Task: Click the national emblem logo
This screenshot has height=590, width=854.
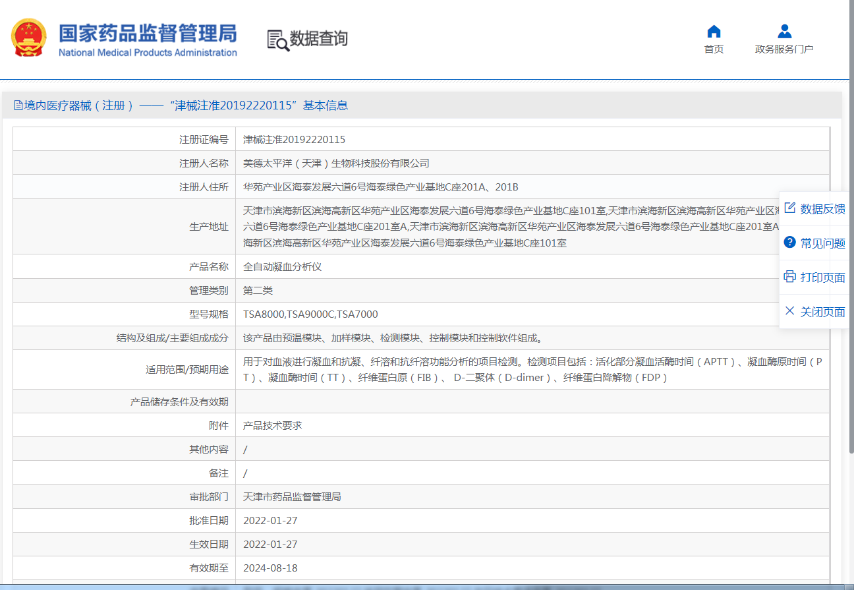Action: pyautogui.click(x=28, y=38)
